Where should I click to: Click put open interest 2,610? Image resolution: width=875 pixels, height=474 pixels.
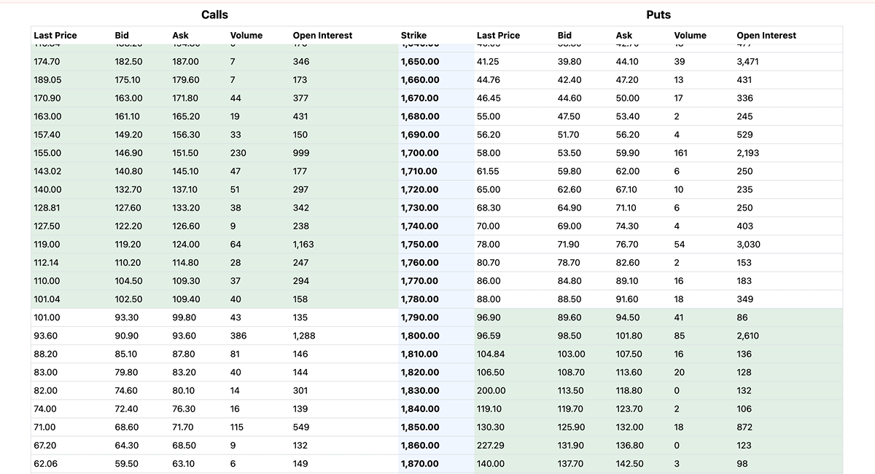747,336
